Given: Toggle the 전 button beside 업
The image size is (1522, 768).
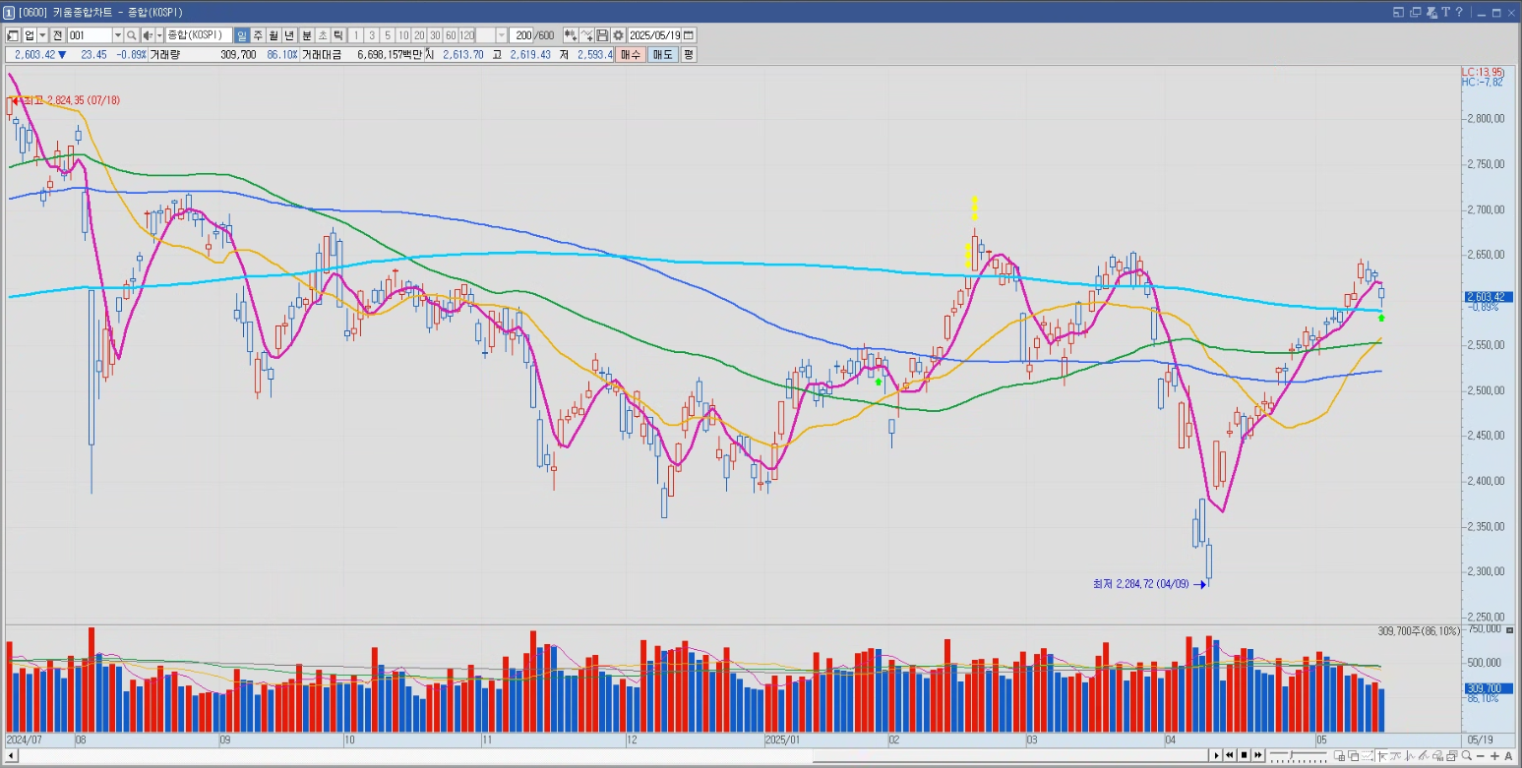Looking at the screenshot, I should pos(57,35).
